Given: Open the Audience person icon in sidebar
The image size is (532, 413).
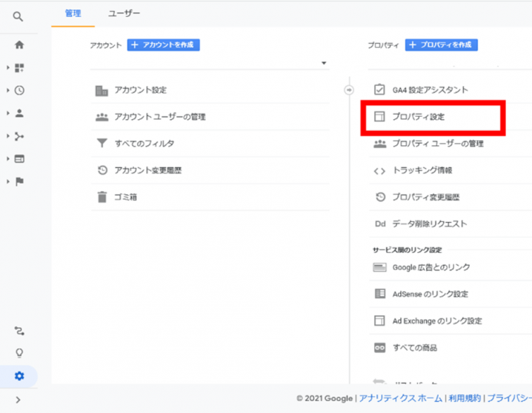Looking at the screenshot, I should [x=19, y=113].
